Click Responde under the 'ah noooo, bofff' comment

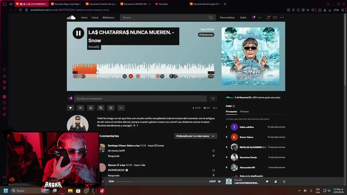click(114, 156)
